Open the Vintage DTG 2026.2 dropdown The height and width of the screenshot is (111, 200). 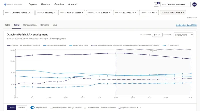tap(173, 13)
